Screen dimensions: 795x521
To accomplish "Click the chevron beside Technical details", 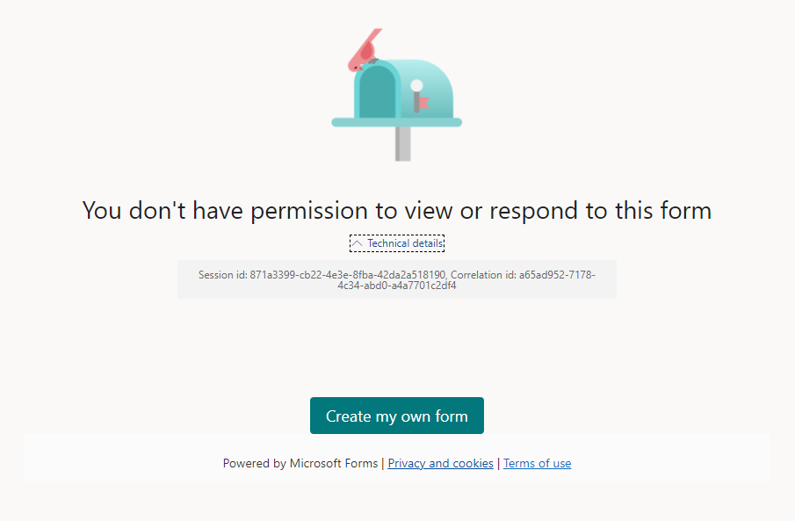I will click(x=357, y=243).
